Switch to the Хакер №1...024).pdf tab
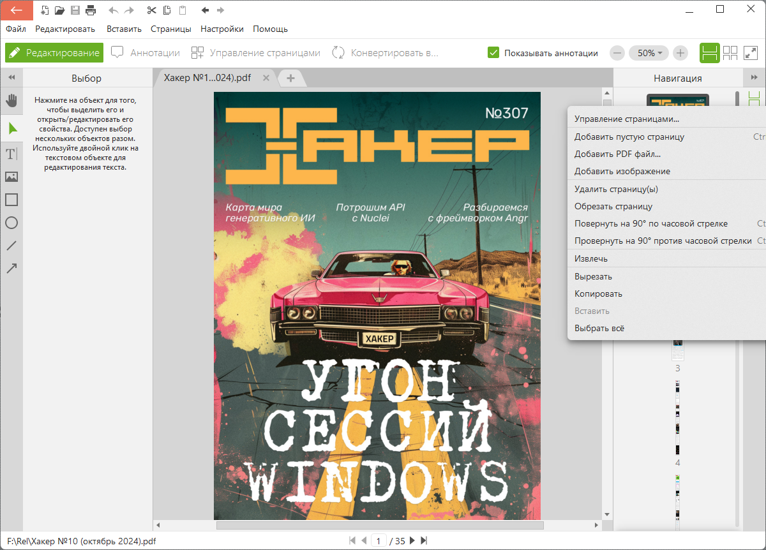 [207, 78]
